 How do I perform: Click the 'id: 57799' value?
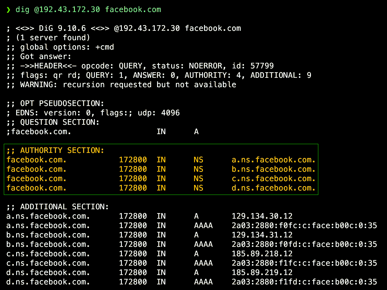point(253,66)
